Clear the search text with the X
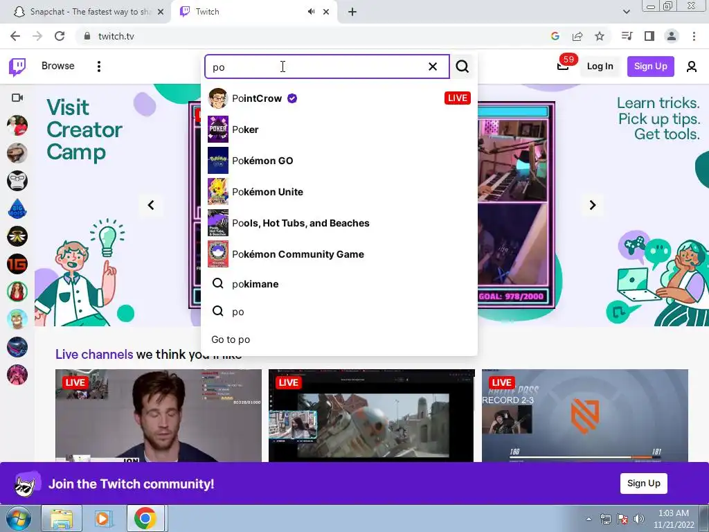Viewport: 709px width, 532px height. coord(433,67)
